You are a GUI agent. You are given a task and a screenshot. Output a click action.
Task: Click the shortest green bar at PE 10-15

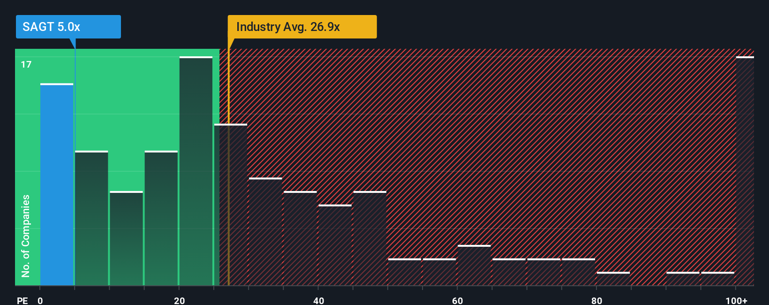[126, 238]
